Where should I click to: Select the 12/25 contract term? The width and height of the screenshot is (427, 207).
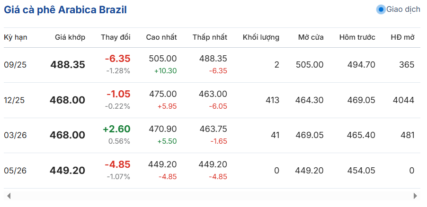pos(14,100)
